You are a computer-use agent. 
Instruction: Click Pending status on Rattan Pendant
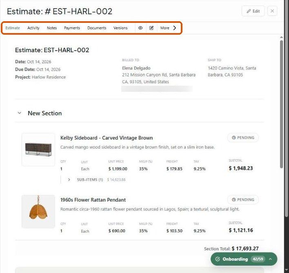(x=243, y=200)
